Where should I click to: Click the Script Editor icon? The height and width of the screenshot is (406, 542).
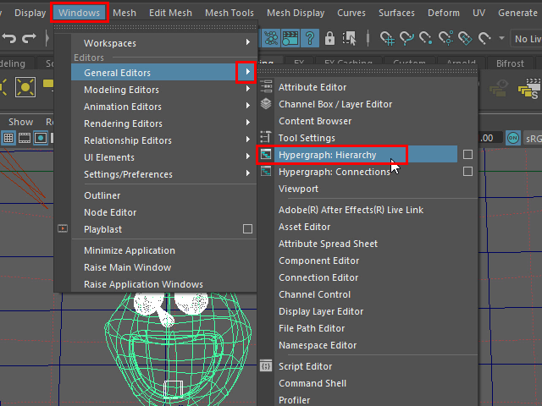click(266, 366)
